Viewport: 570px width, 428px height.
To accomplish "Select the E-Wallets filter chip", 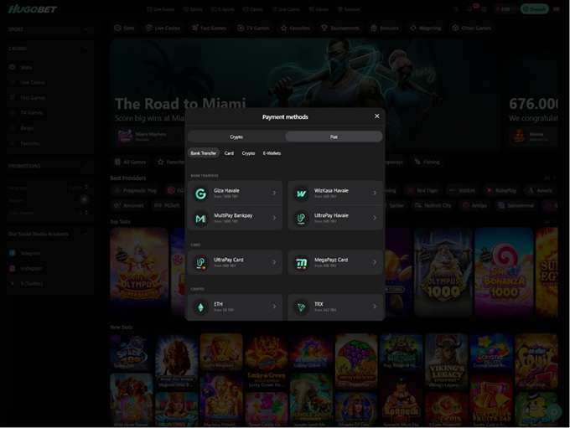I will point(272,153).
